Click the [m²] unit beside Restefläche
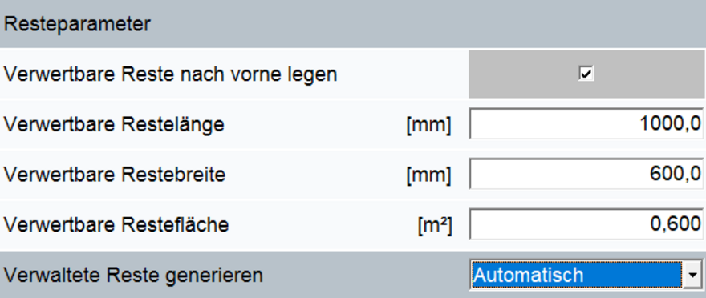The width and height of the screenshot is (706, 298). point(435,226)
